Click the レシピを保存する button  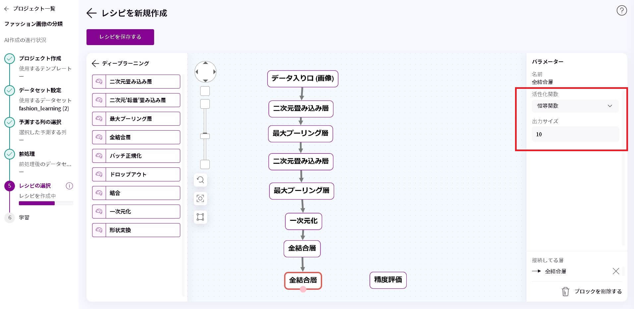click(x=120, y=37)
